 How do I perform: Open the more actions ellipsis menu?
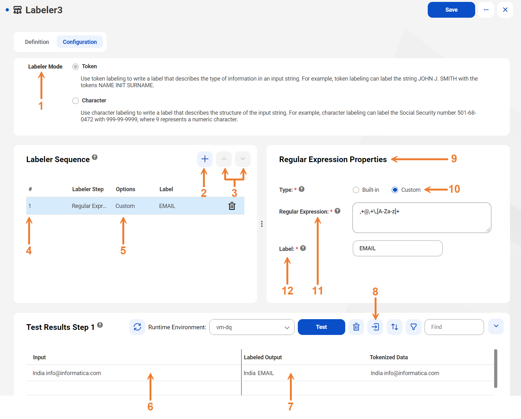coord(486,10)
